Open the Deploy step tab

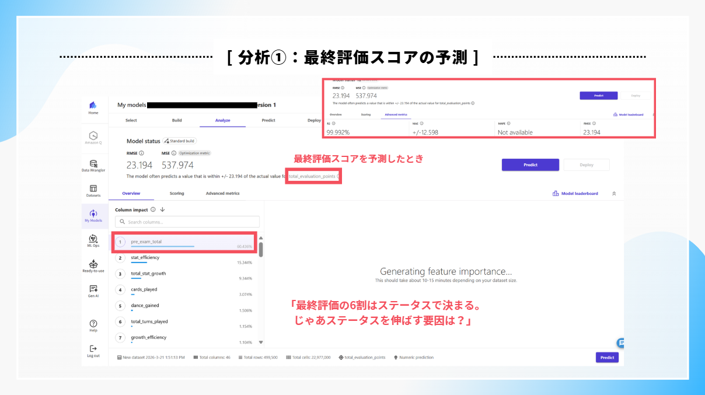click(314, 120)
